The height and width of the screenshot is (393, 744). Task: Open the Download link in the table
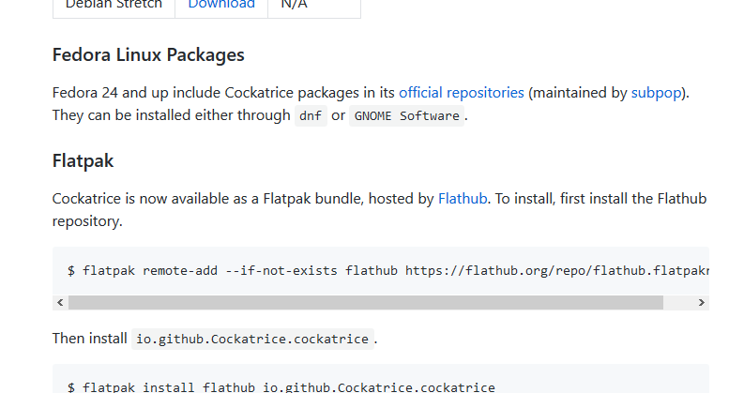pos(221,5)
